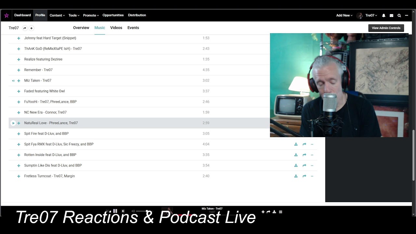Open Sumptin Like Dis track title
This screenshot has width=416, height=234.
click(x=53, y=165)
